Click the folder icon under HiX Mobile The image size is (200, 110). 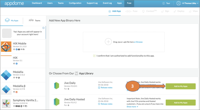(x=24, y=50)
